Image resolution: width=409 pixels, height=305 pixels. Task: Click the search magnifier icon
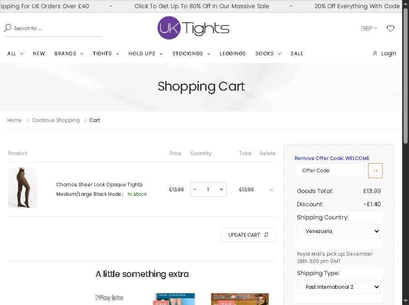pyautogui.click(x=8, y=28)
